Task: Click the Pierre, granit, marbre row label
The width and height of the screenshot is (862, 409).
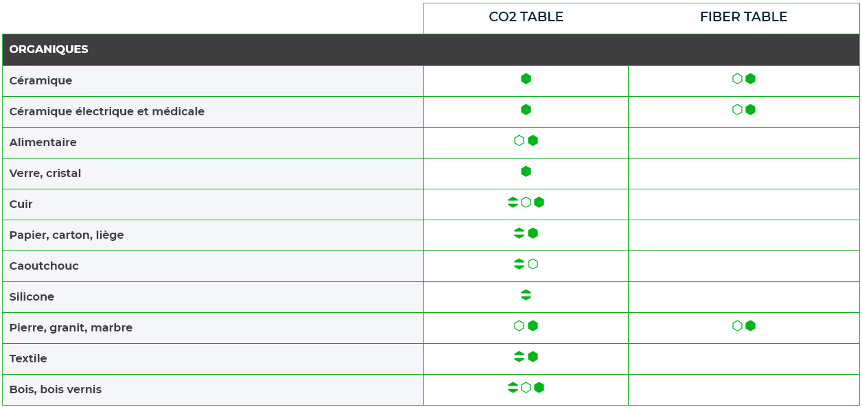Action: coord(71,328)
